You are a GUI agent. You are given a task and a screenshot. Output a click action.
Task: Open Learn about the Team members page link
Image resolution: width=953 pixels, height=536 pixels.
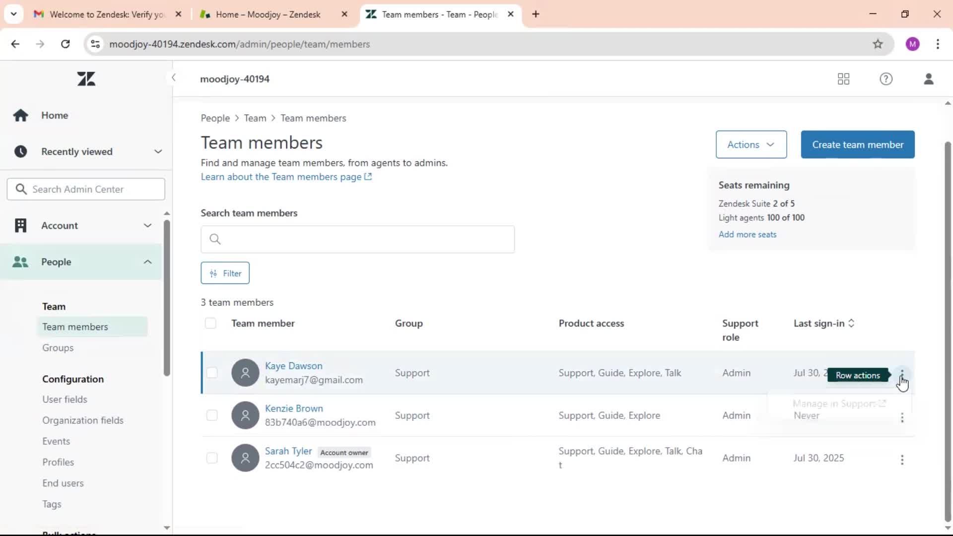286,177
